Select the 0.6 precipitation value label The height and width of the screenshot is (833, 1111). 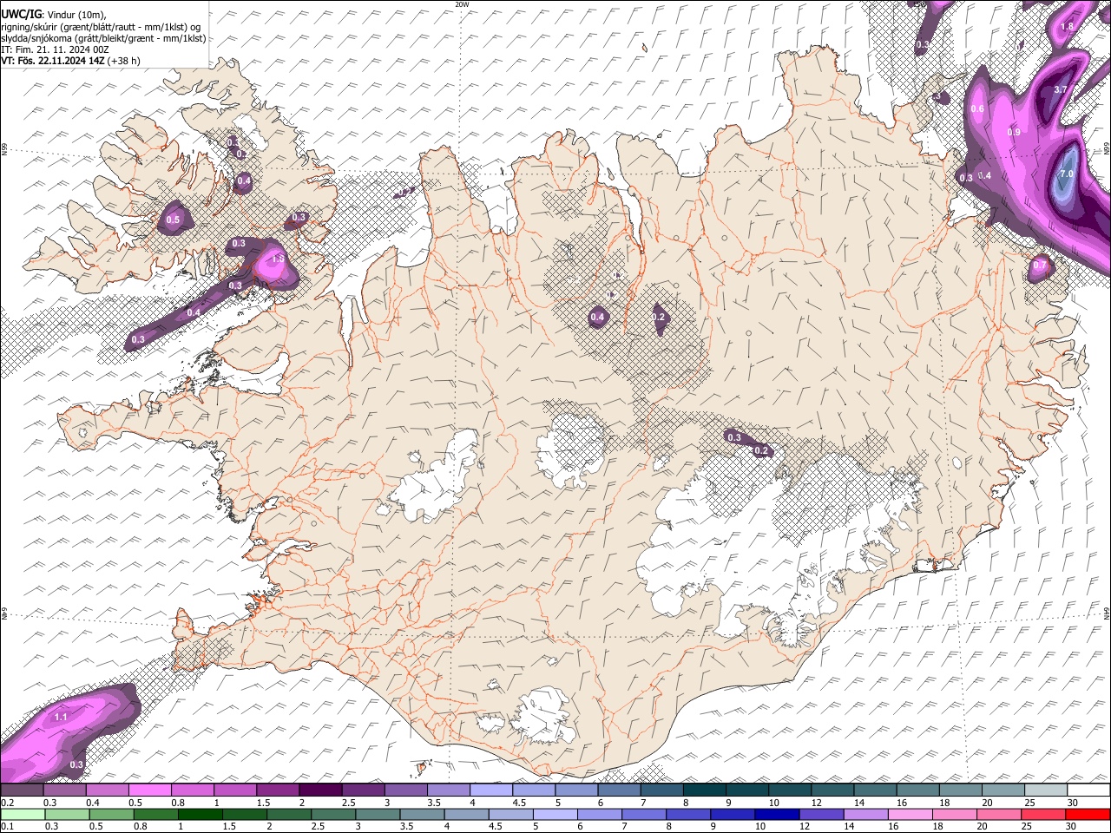[x=977, y=108]
